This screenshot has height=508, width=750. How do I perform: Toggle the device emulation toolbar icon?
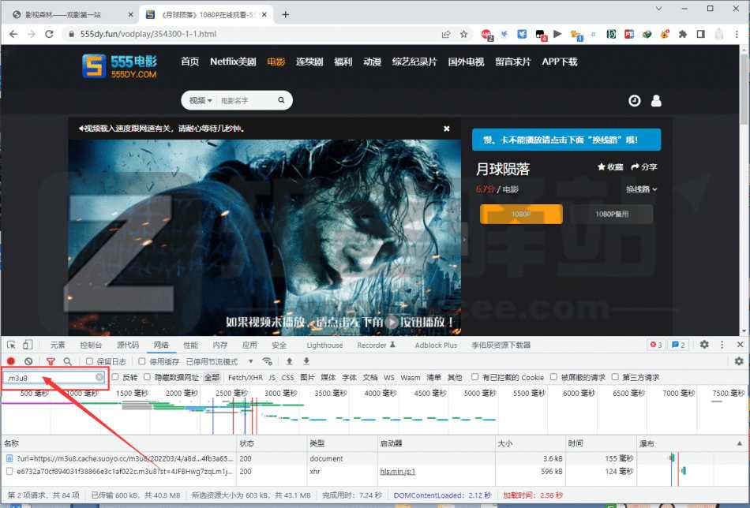click(28, 343)
